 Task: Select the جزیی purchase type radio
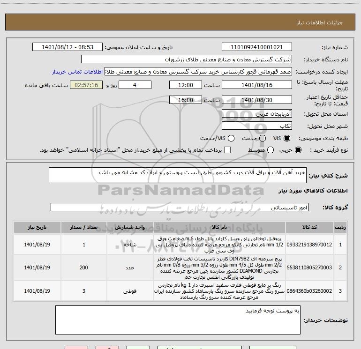(298, 150)
